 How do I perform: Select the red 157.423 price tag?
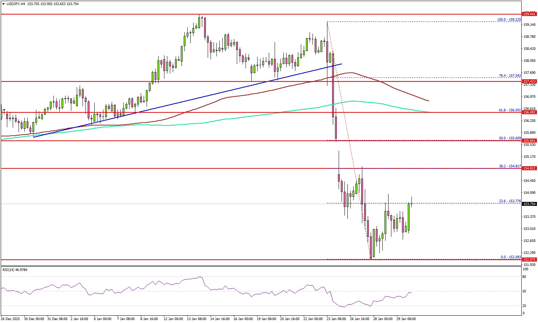click(529, 81)
